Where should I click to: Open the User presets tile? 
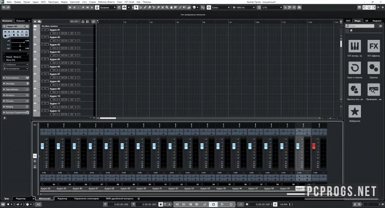pyautogui.click(x=355, y=90)
